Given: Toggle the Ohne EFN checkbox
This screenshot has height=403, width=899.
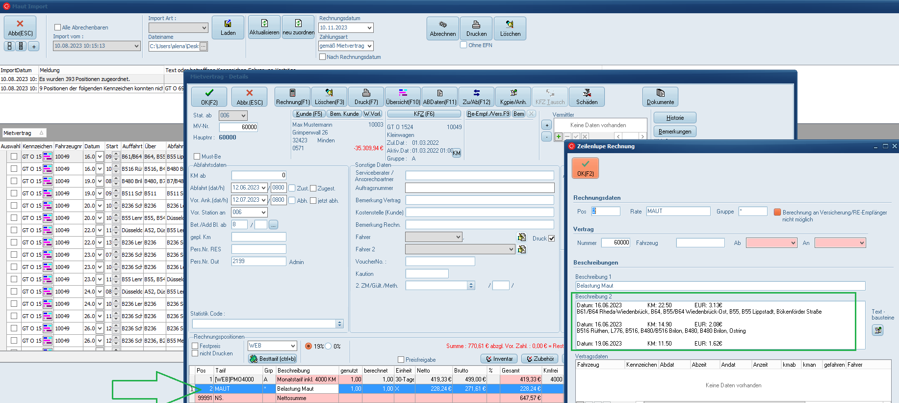Looking at the screenshot, I should click(x=463, y=45).
